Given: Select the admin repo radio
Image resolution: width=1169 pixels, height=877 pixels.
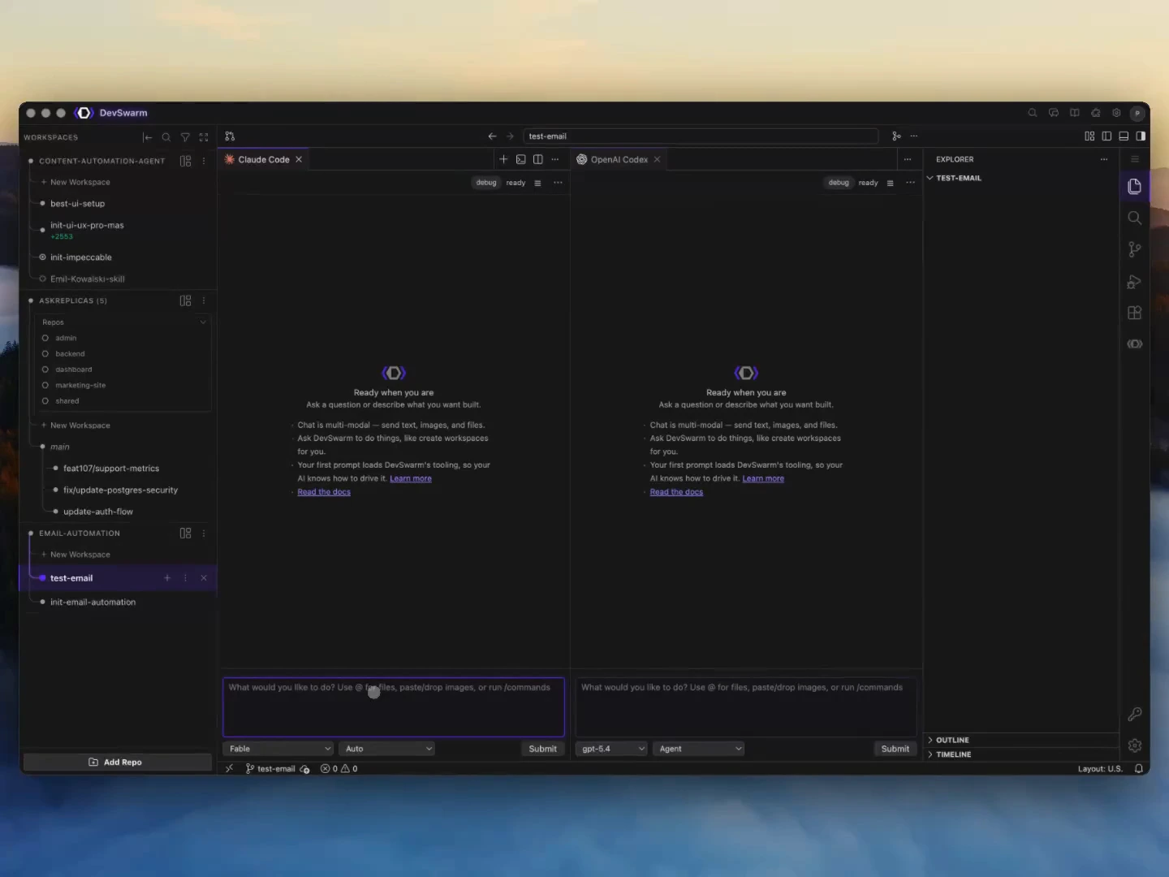Looking at the screenshot, I should tap(45, 338).
